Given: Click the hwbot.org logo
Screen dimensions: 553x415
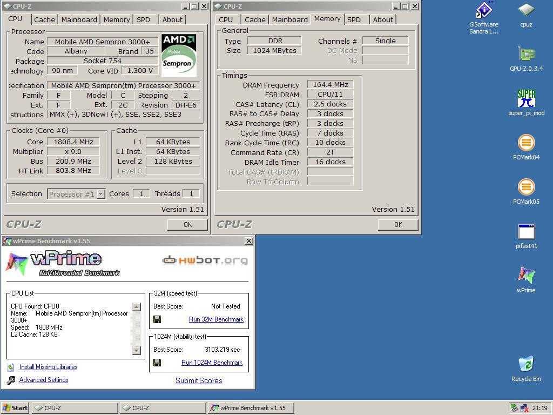Looking at the screenshot, I should click(x=205, y=260).
